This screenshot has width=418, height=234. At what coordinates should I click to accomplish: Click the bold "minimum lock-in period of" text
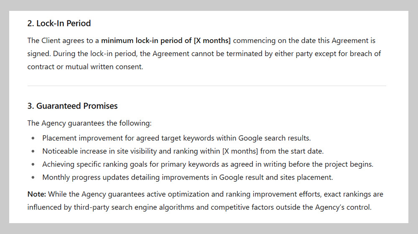146,41
